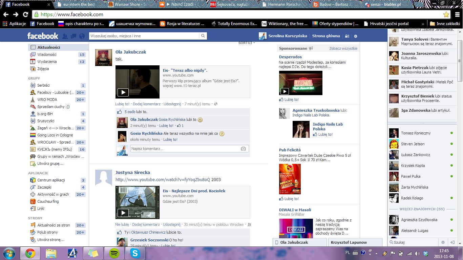
Task: Launch Spotify from the taskbar
Action: (113, 253)
